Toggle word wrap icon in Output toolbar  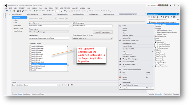pos(72,85)
